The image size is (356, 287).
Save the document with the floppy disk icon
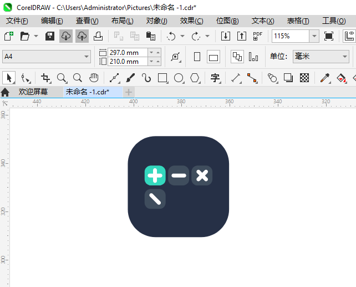click(50, 36)
